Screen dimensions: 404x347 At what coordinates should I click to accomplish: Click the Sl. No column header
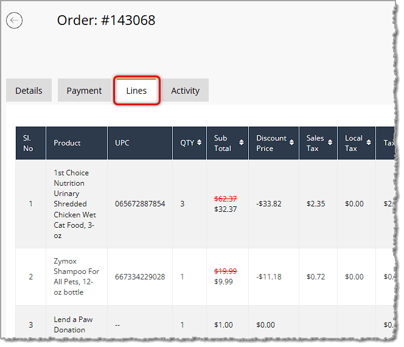(x=30, y=143)
